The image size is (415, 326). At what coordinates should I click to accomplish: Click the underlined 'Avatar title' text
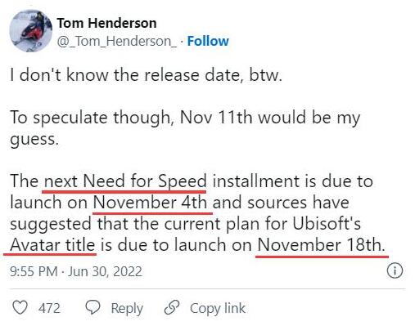(x=52, y=244)
